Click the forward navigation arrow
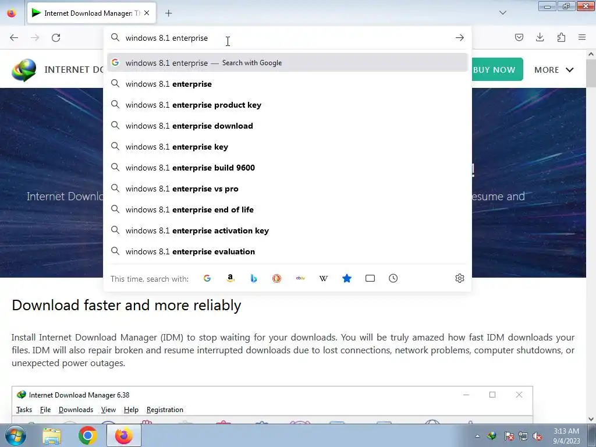Viewport: 596px width, 447px height. 35,38
